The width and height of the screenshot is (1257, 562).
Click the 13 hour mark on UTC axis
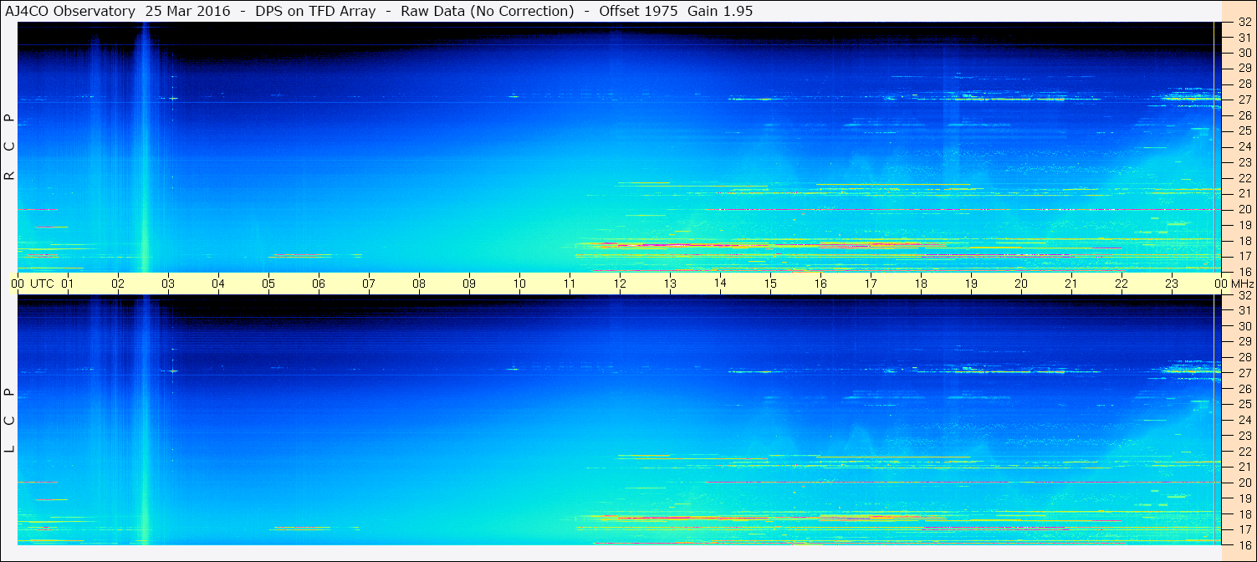click(670, 284)
